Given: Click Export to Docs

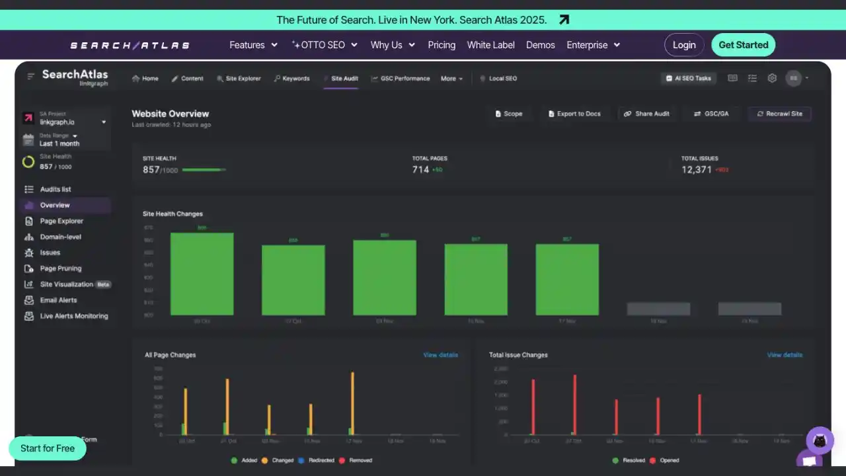Looking at the screenshot, I should [x=574, y=114].
